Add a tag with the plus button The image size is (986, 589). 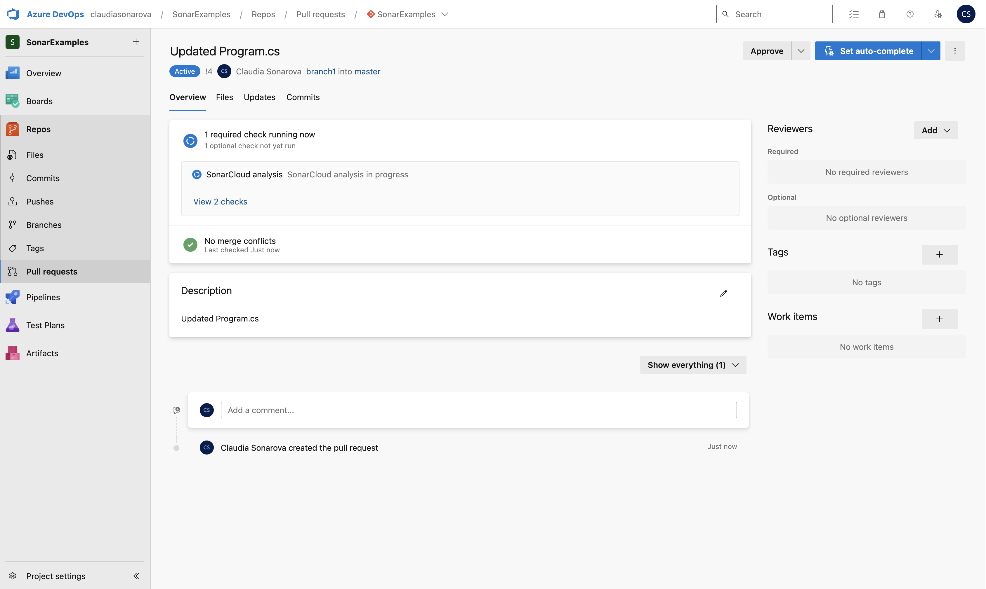click(x=940, y=254)
